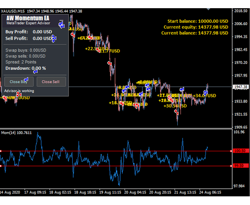Click the 20 Aug 04:15 time axis label
The image size is (250, 205).
pyautogui.click(x=135, y=192)
